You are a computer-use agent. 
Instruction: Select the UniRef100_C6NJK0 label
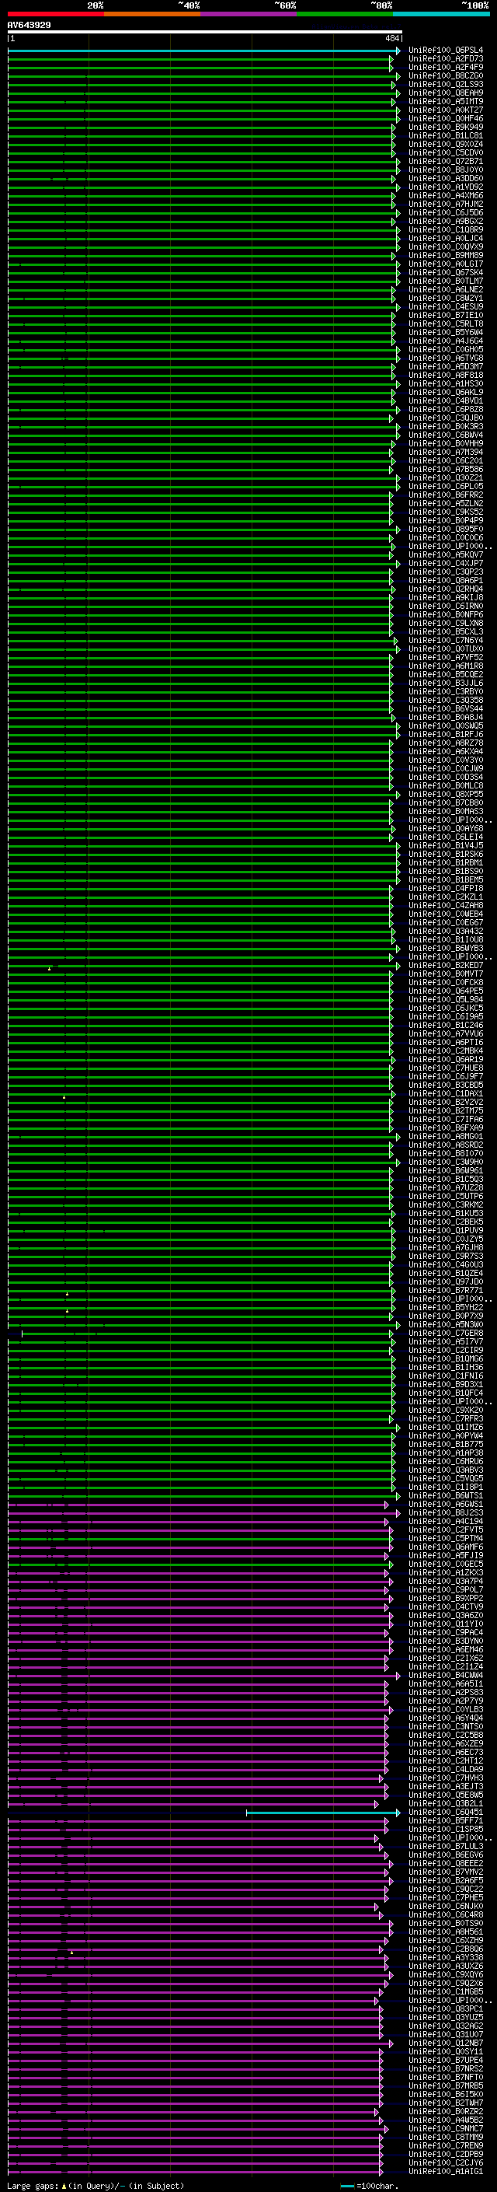[x=445, y=1907]
